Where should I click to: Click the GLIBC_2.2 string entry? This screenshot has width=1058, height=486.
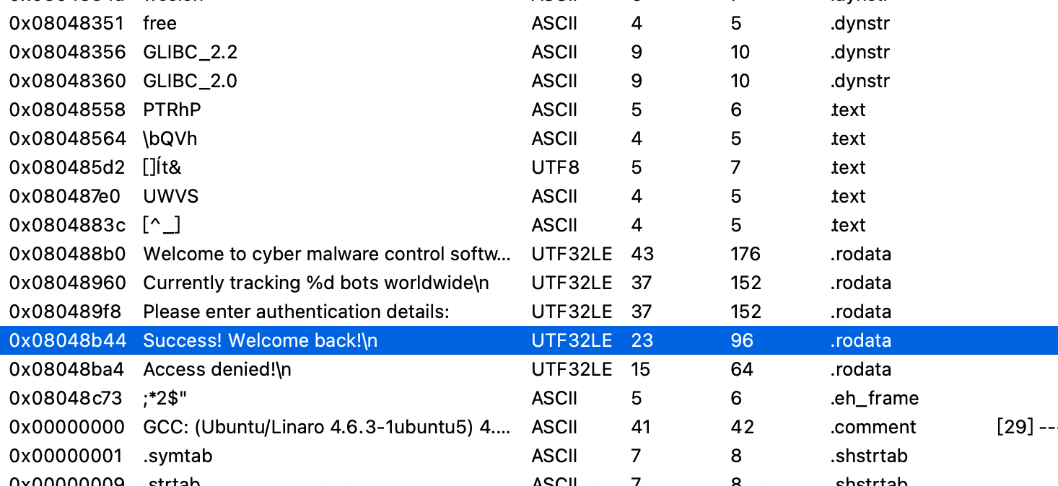coord(190,53)
